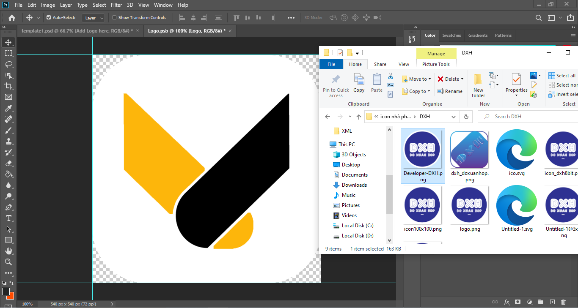Open the Auto-Select Layer dropdown
The height and width of the screenshot is (308, 578).
click(x=94, y=18)
